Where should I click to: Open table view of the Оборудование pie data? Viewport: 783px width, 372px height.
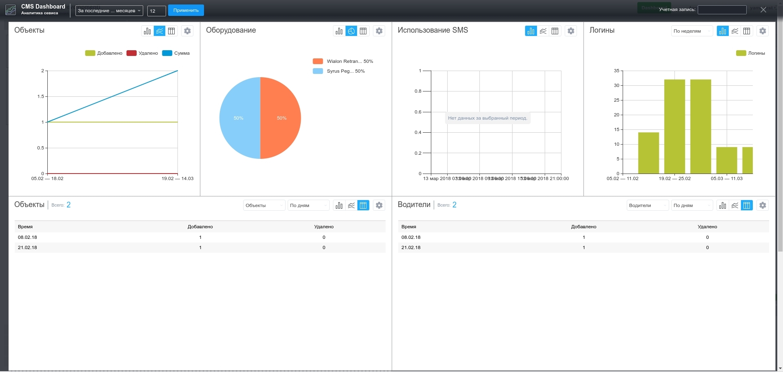[364, 31]
